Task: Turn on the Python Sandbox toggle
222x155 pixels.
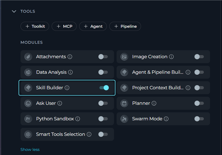Action: (x=103, y=119)
